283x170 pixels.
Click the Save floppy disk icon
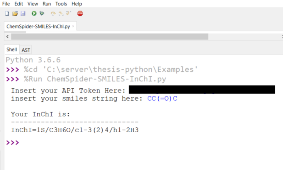click(x=23, y=13)
